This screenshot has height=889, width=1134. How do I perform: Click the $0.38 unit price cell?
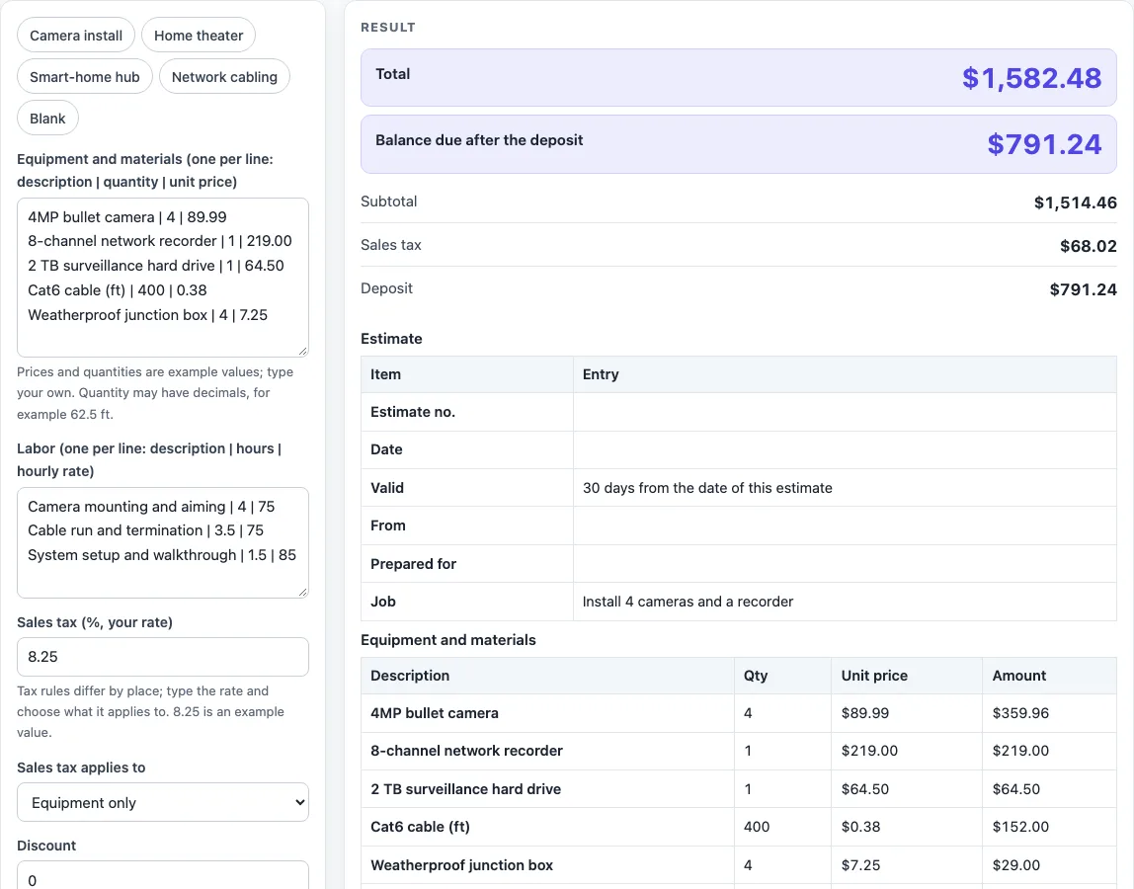(860, 827)
